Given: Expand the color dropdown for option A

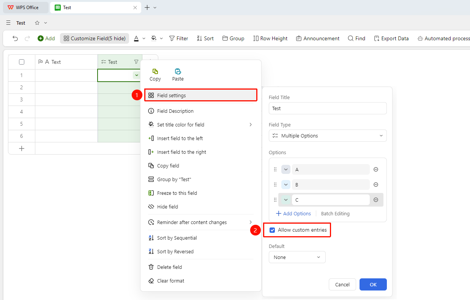Looking at the screenshot, I should (286, 169).
